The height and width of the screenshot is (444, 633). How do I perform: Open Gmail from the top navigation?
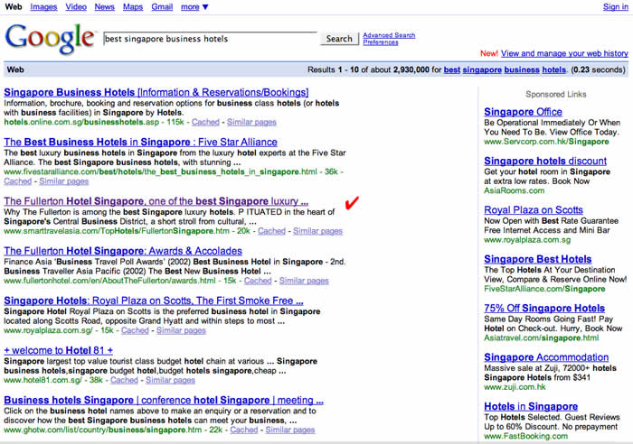(162, 7)
